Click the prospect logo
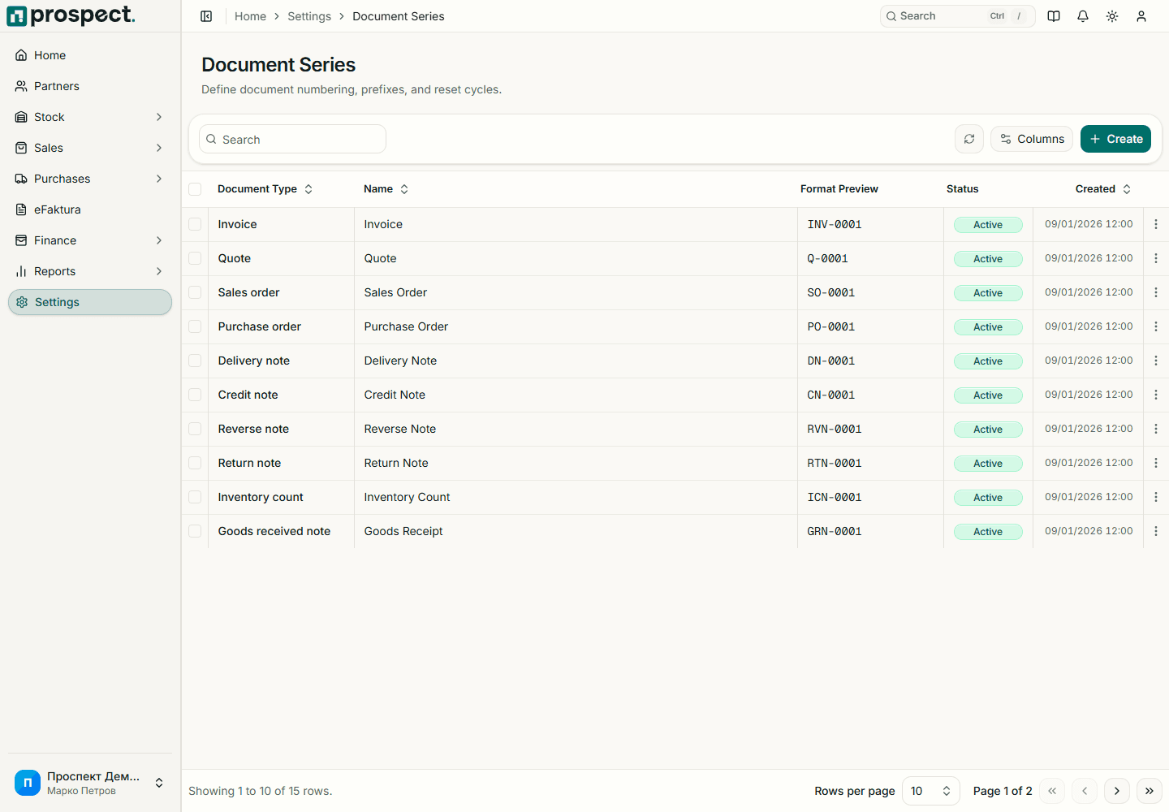The width and height of the screenshot is (1169, 812). [x=71, y=15]
